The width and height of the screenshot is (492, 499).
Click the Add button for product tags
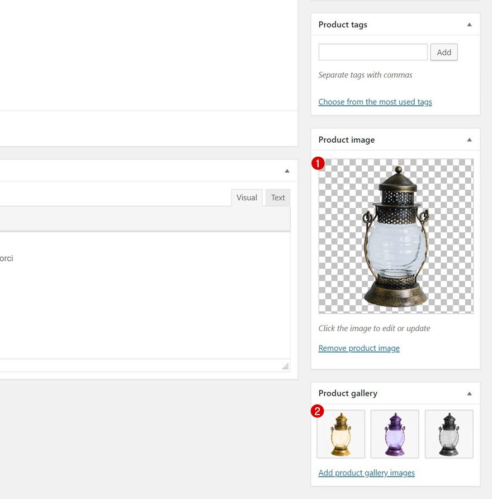(444, 52)
